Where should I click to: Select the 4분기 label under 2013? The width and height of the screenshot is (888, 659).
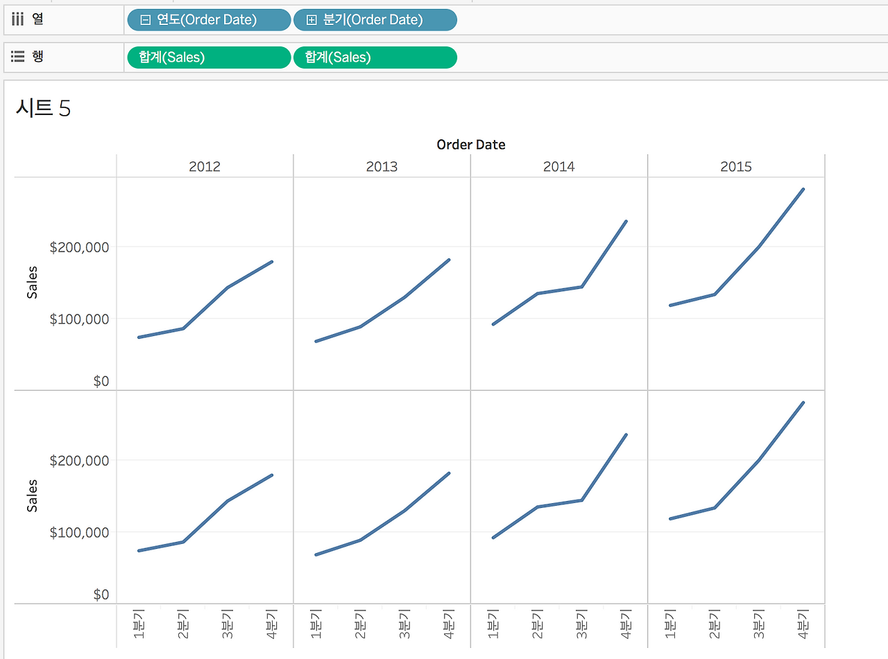click(x=448, y=624)
